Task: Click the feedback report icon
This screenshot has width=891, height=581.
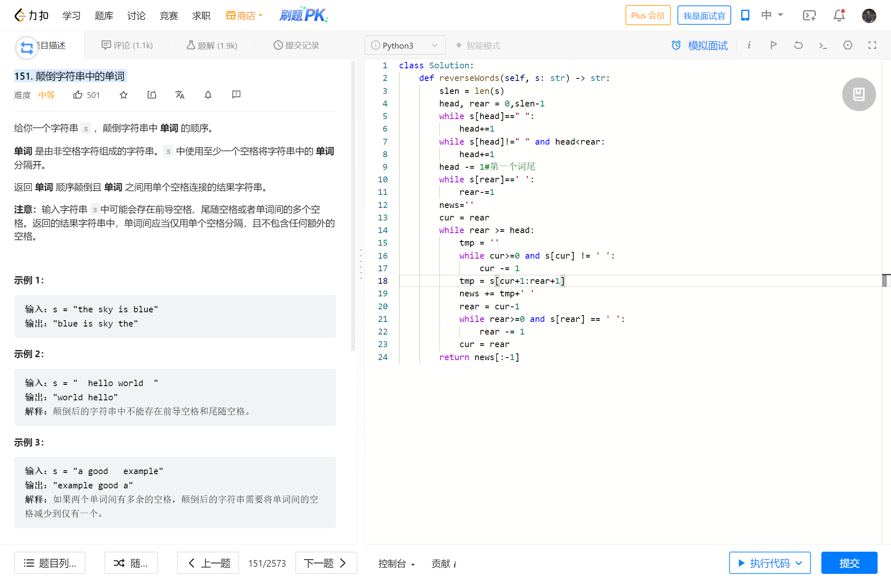Action: (236, 95)
